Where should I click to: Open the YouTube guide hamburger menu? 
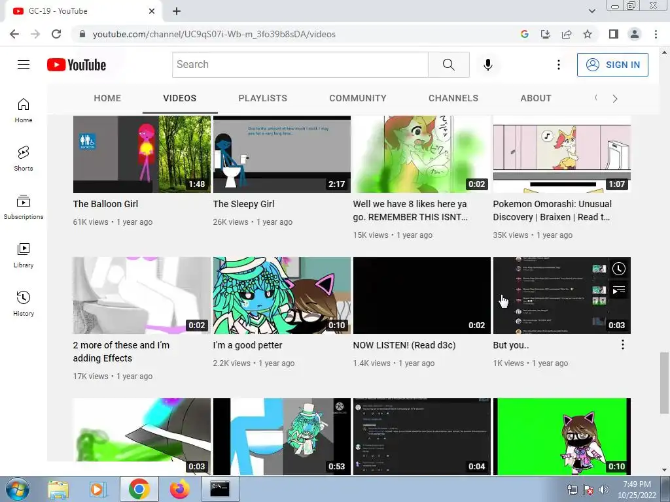coord(24,65)
